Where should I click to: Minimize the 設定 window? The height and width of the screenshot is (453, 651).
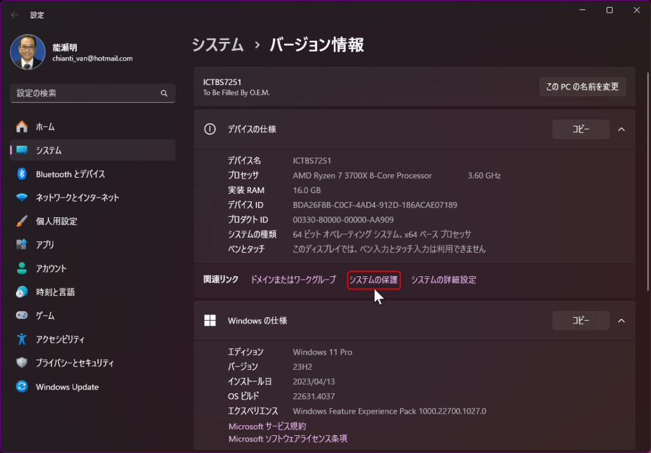[x=582, y=10]
